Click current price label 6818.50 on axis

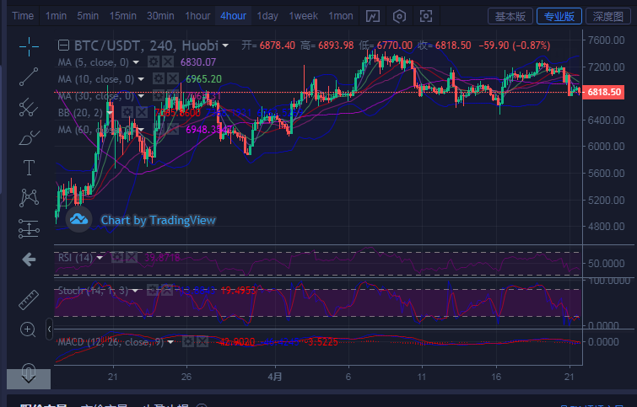click(603, 92)
